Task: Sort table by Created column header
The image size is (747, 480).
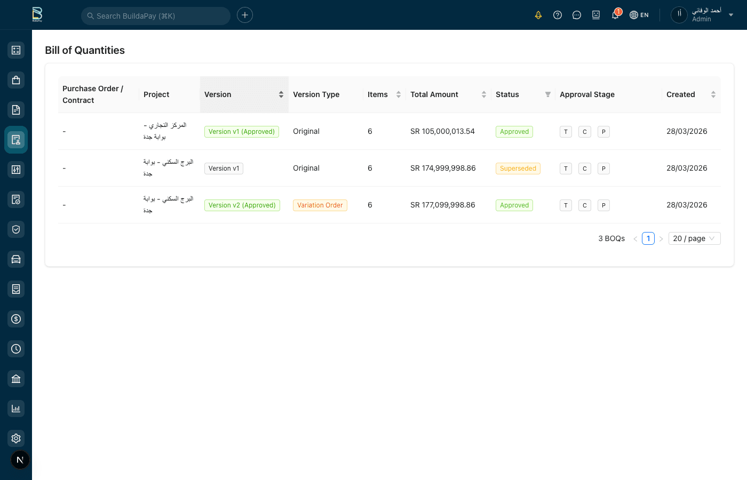Action: point(713,94)
